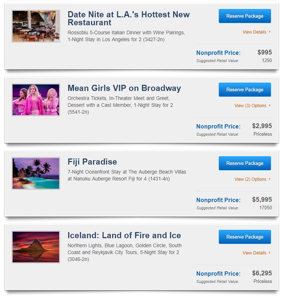The width and height of the screenshot is (284, 297).
Task: Open View (2) Options for Fiji Paradise
Action: click(250, 179)
